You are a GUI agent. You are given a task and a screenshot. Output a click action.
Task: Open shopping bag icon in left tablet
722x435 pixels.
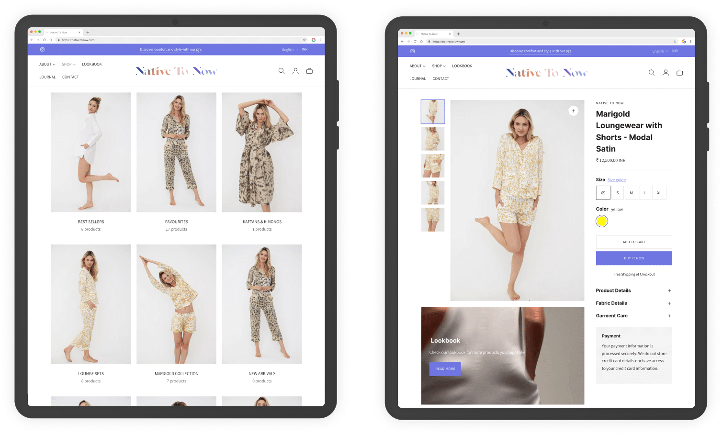click(310, 71)
